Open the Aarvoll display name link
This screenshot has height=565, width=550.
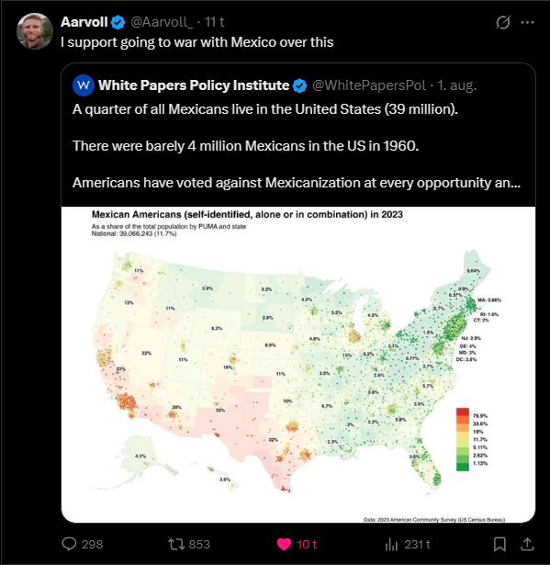[x=84, y=22]
